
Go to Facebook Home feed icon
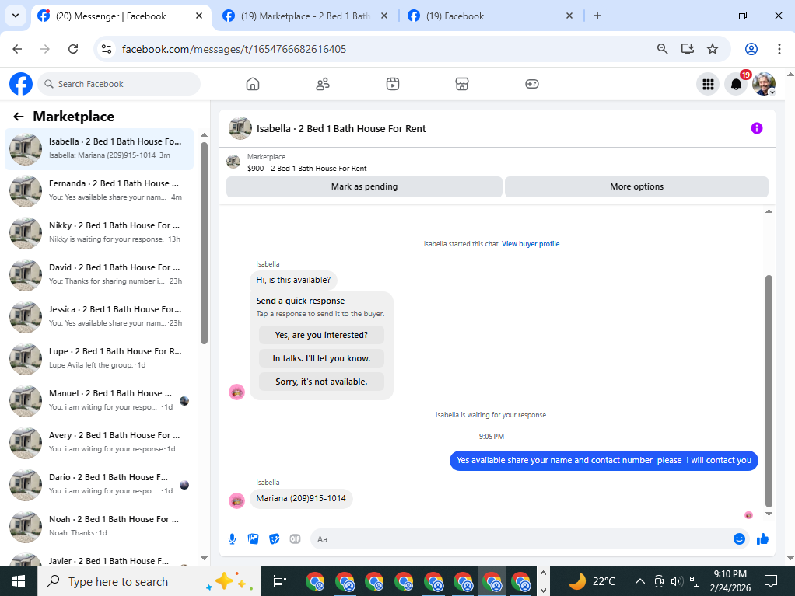click(253, 84)
